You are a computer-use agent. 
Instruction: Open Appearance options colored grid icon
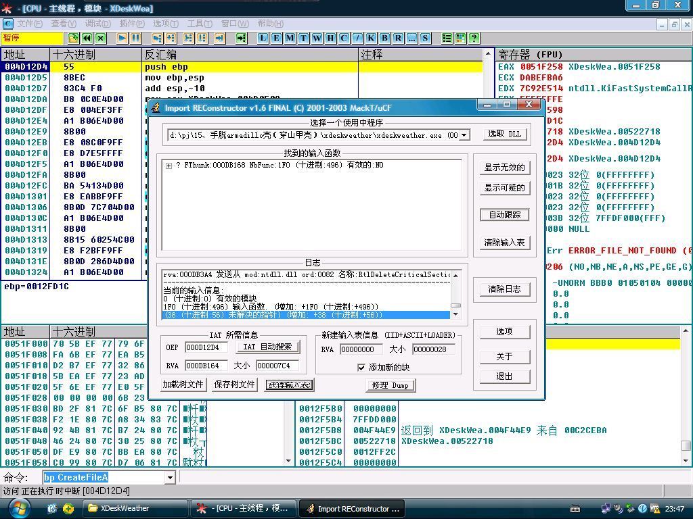(x=460, y=38)
